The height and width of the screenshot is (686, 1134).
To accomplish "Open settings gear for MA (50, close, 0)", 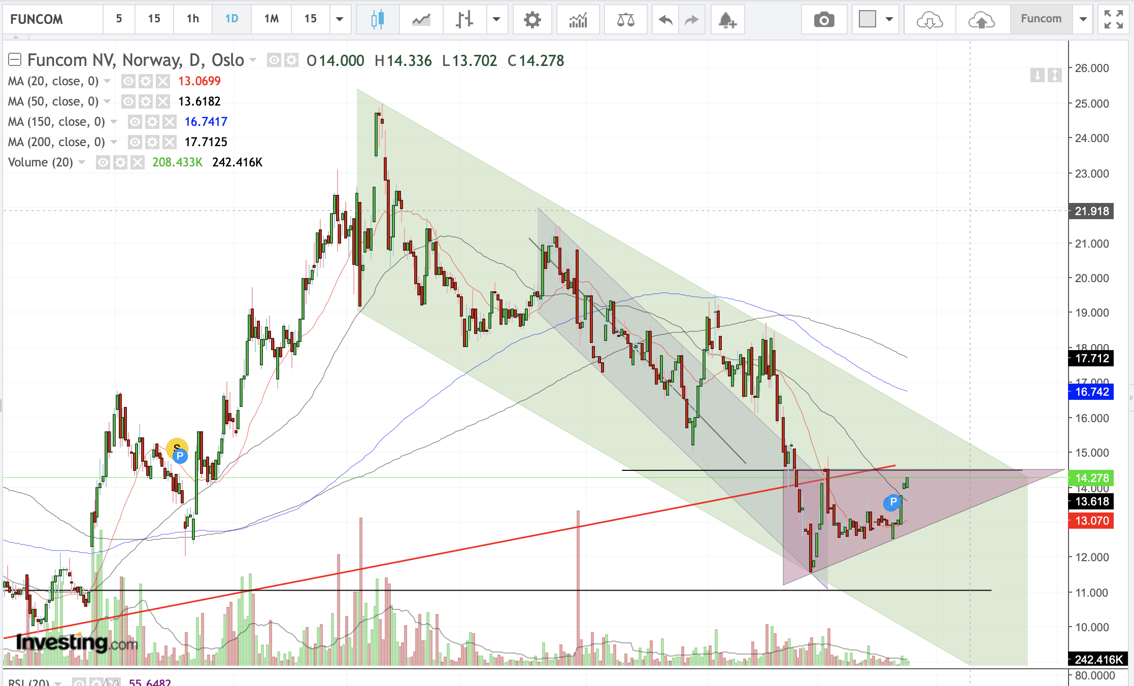I will [146, 101].
